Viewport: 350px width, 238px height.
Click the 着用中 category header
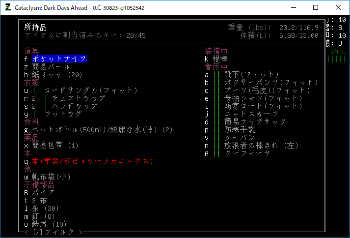coord(216,67)
